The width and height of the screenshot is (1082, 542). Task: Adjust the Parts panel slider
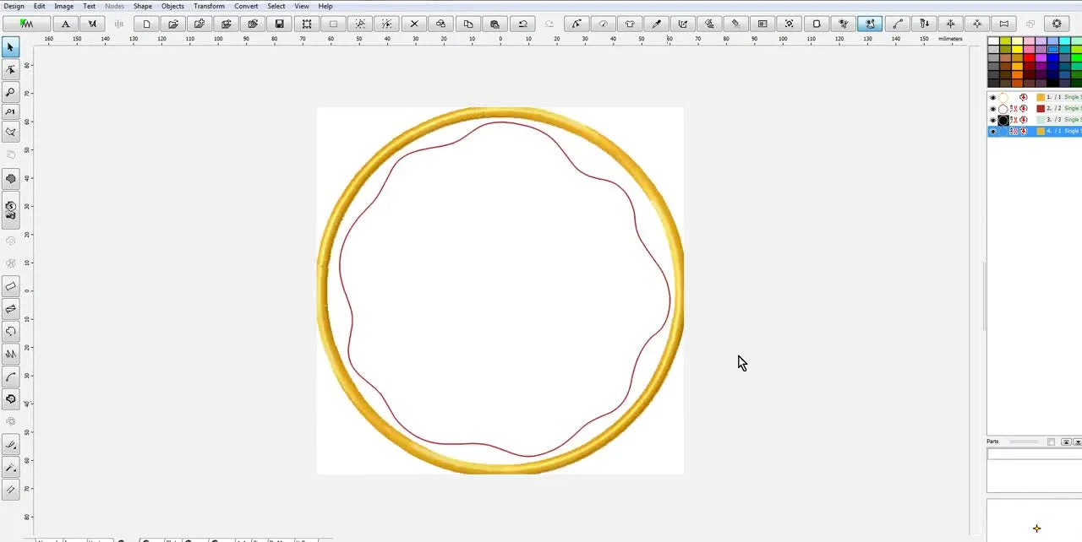[x=1024, y=442]
